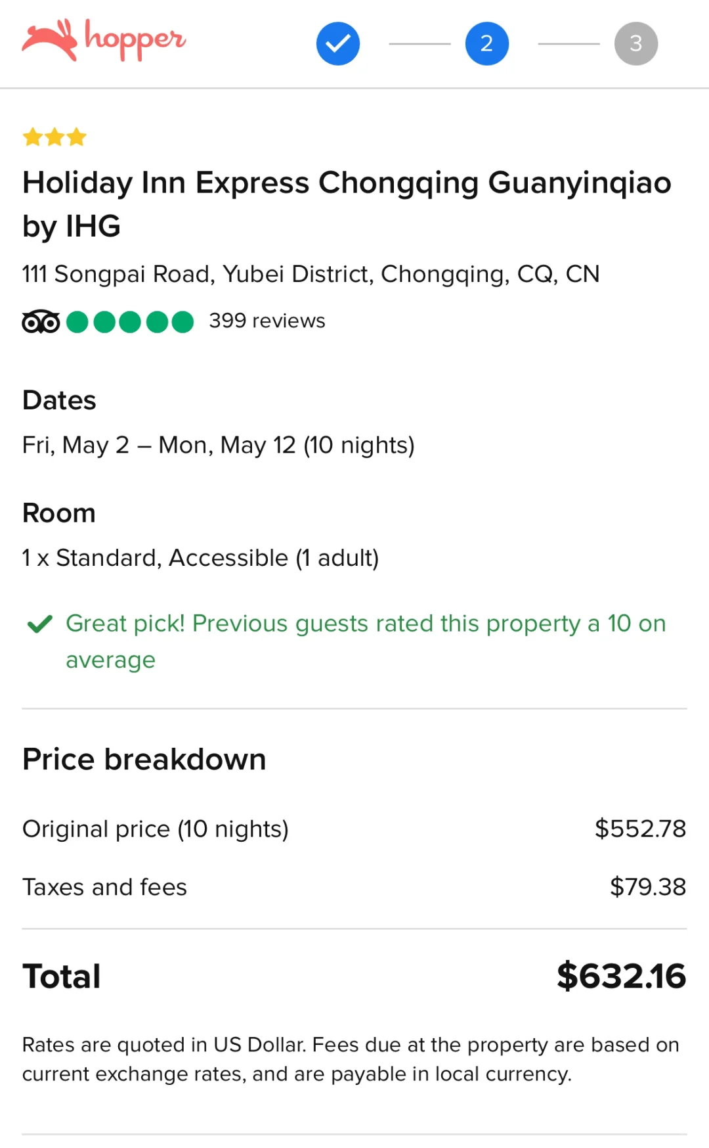Click the green Great pick checkmark
709x1148 pixels.
click(40, 624)
